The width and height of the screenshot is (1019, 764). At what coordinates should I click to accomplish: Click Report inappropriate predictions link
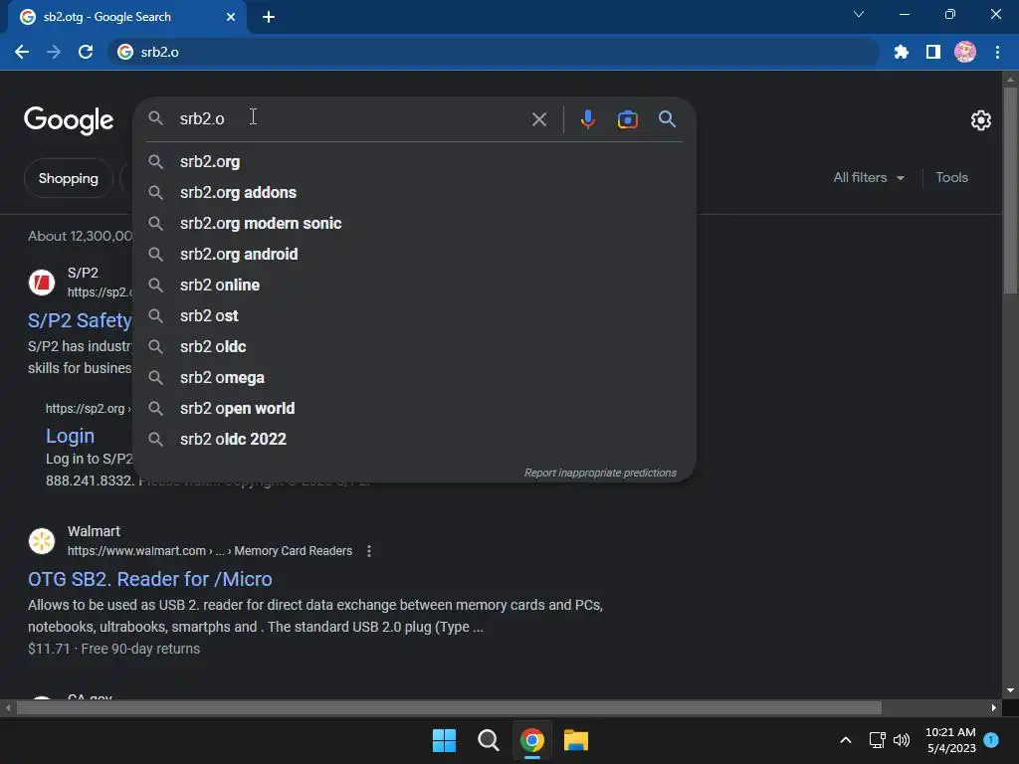point(600,473)
